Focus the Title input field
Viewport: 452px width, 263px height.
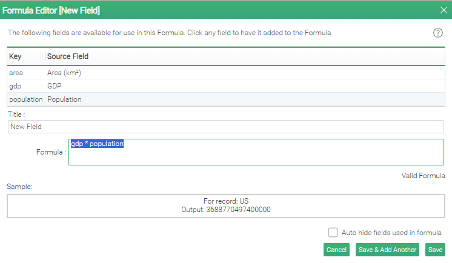pyautogui.click(x=225, y=127)
